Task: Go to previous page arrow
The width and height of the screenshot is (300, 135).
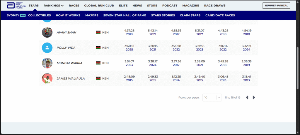Action: coord(247,98)
